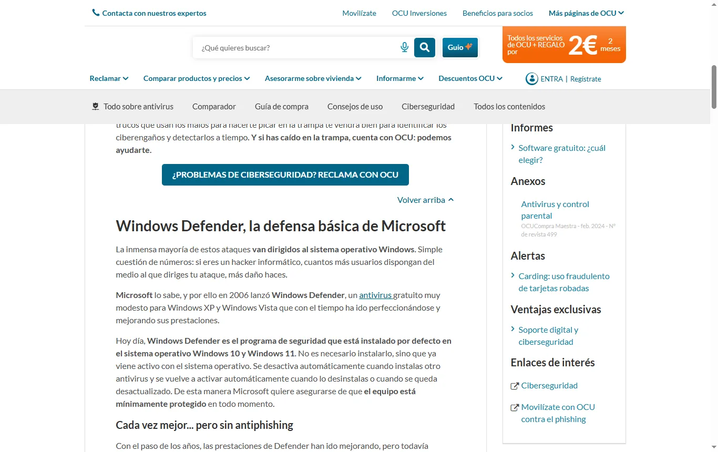This screenshot has height=452, width=718.
Task: Click the chevron beside Soporte digital y ciberseguridad
Action: pyautogui.click(x=514, y=330)
